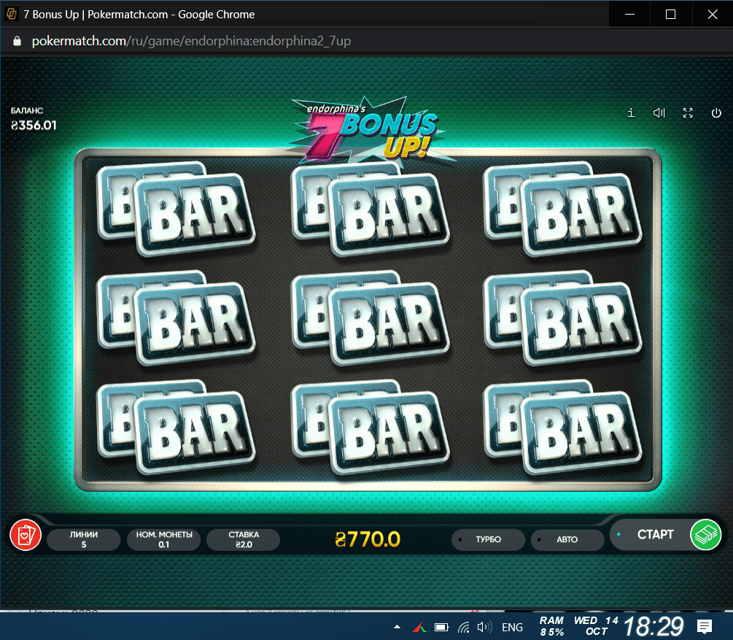Screen dimensions: 733x640
Task: Open the red card gamble button
Action: [x=26, y=535]
